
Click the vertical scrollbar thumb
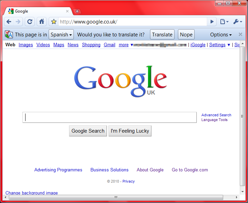coord(242,116)
